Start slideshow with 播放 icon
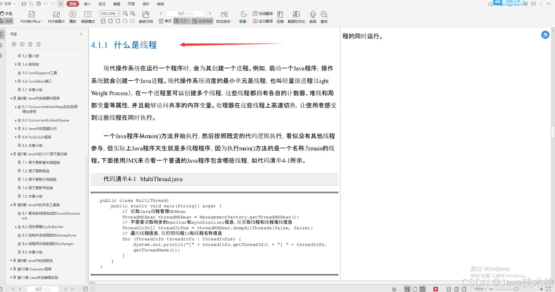Viewport: 555px width, 292px height. pos(73,17)
